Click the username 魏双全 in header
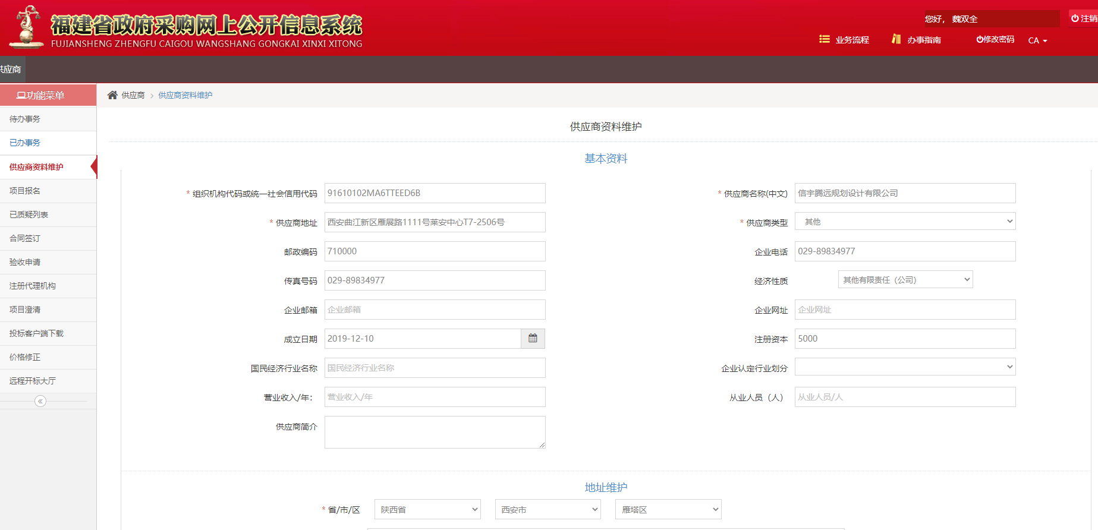 (x=964, y=19)
